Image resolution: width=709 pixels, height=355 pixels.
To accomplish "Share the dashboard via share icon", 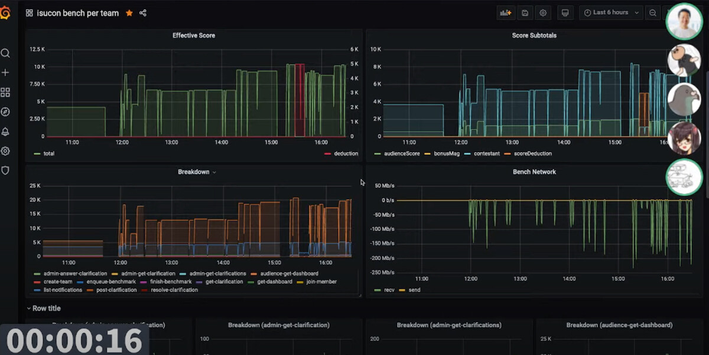I will tap(143, 13).
